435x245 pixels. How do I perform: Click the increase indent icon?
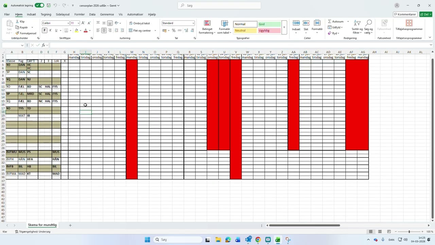[122, 31]
